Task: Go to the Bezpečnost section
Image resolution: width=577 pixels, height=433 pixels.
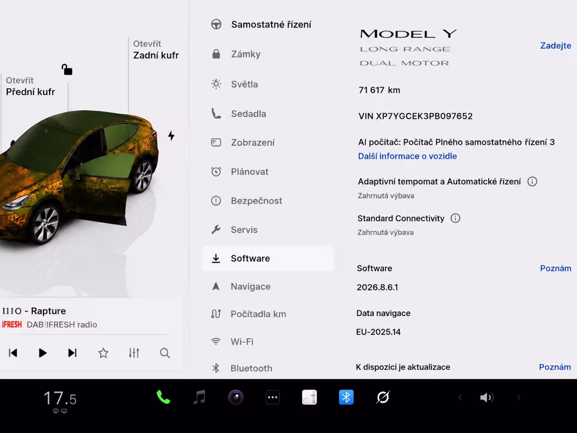Action: (x=267, y=201)
